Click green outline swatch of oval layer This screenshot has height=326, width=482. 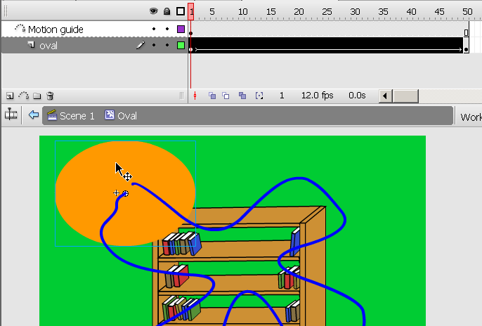pos(181,46)
